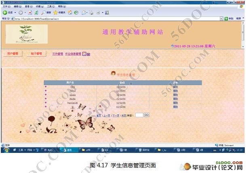The width and height of the screenshot is (246, 173).
Task: Open the 帮助 menu
Action: pos(61,7)
